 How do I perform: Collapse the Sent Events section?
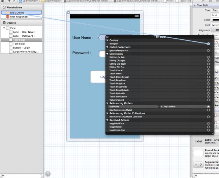click(x=107, y=54)
